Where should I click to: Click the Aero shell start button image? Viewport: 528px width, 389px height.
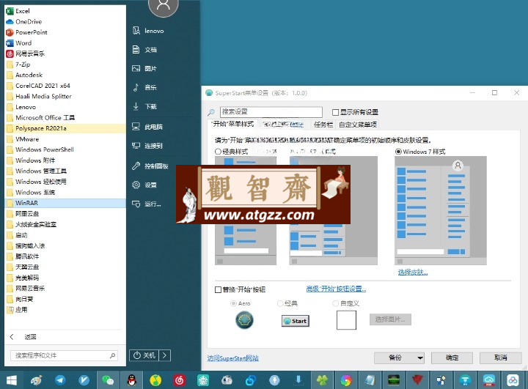pyautogui.click(x=244, y=320)
